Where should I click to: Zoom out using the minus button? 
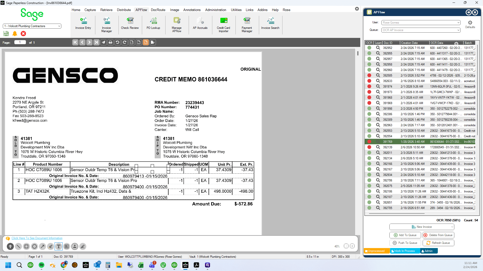point(346,246)
